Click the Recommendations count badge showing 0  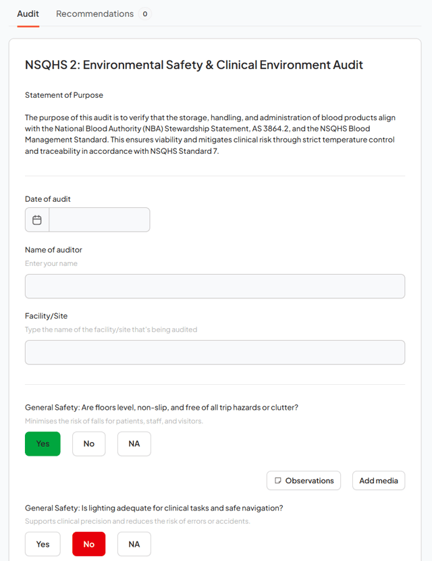[145, 14]
